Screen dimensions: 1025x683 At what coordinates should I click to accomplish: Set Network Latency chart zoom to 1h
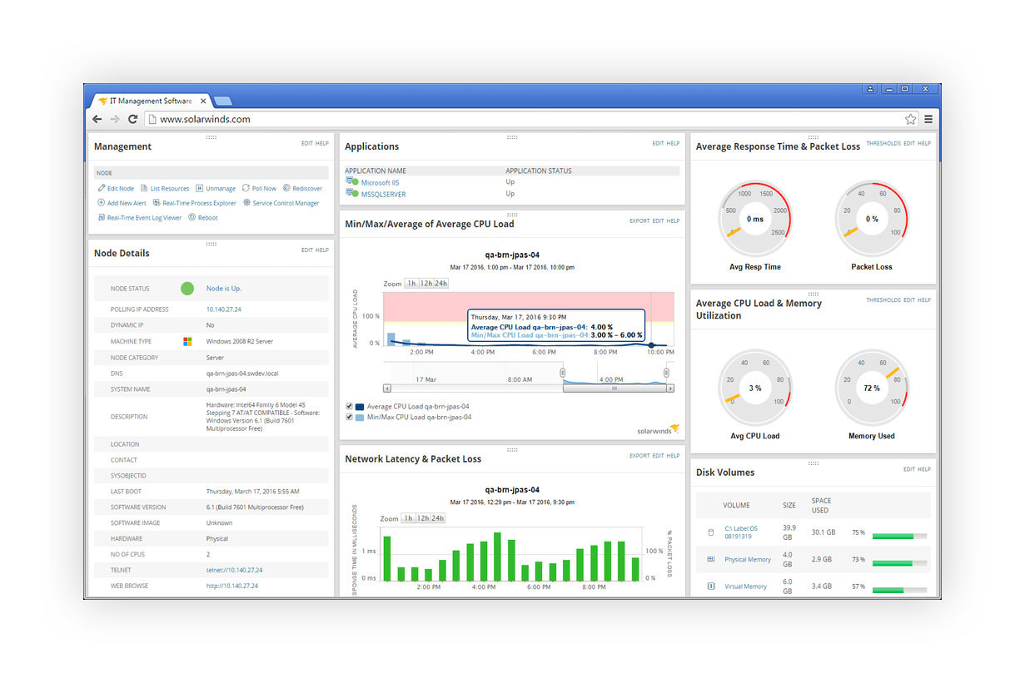[409, 518]
